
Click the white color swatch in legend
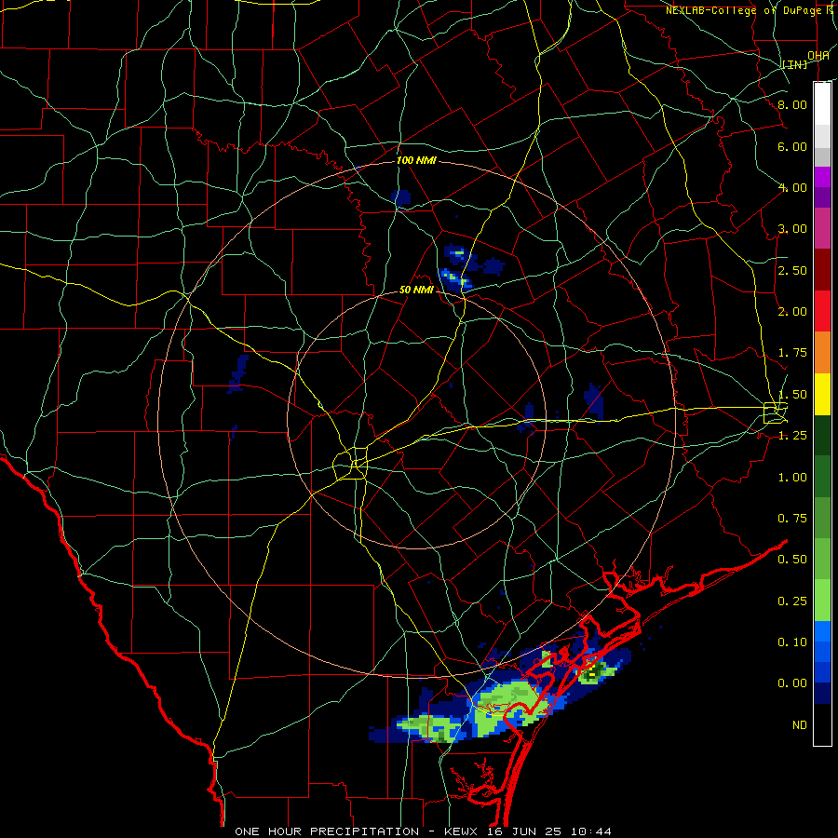click(822, 104)
